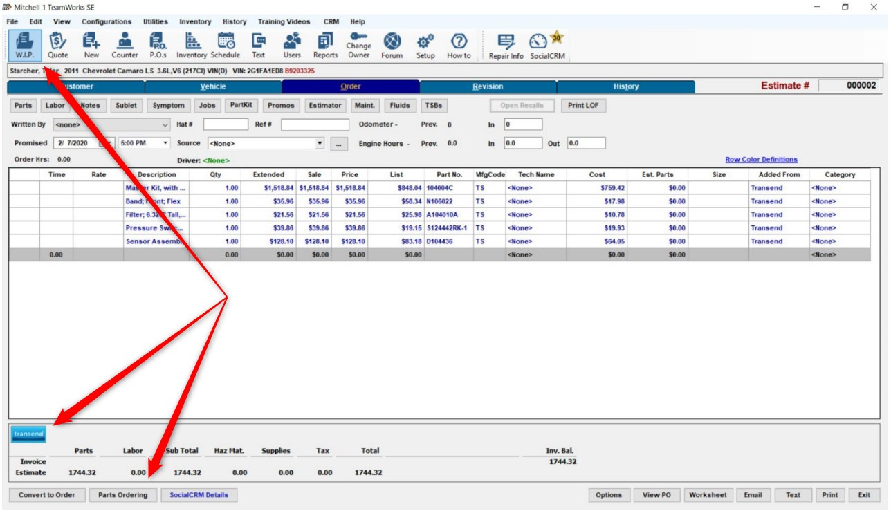Click the Change Owner key icon
Image resolution: width=891 pixels, height=511 pixels.
(358, 45)
